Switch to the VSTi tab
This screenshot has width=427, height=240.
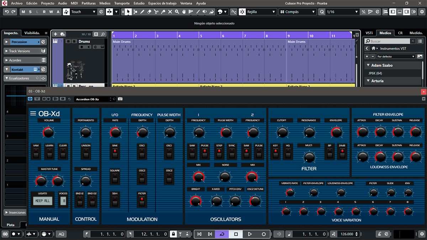[x=369, y=33]
